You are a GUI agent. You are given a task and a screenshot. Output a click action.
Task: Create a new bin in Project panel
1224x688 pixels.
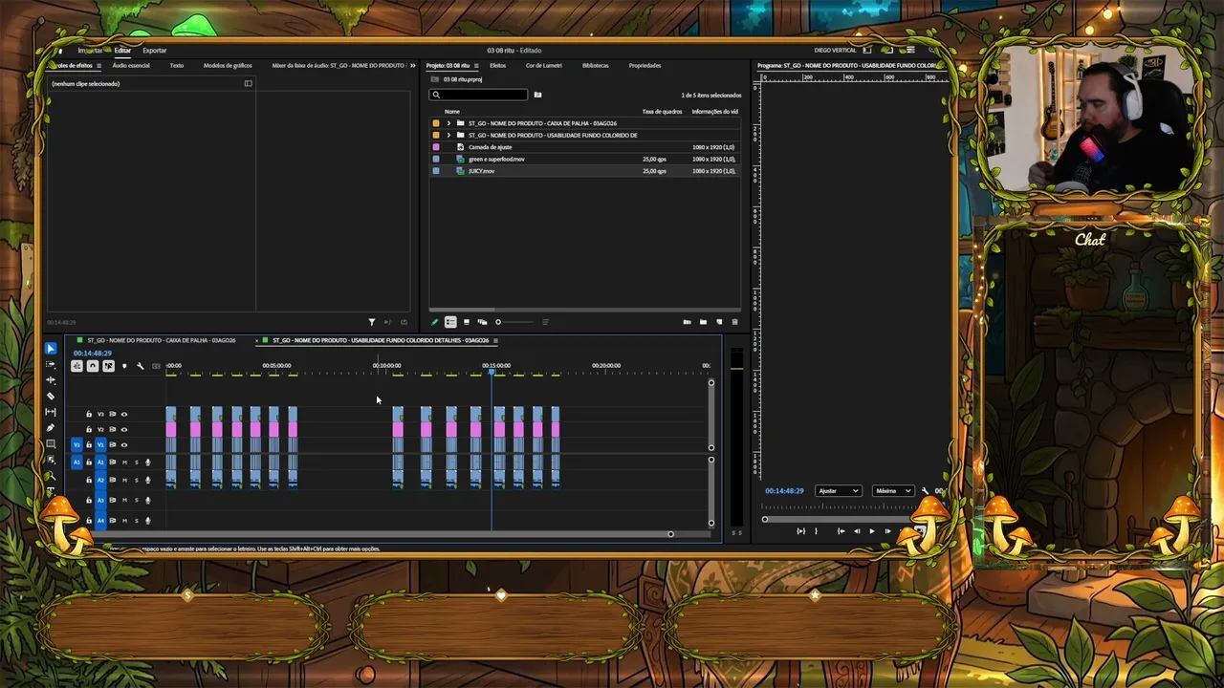pyautogui.click(x=703, y=322)
